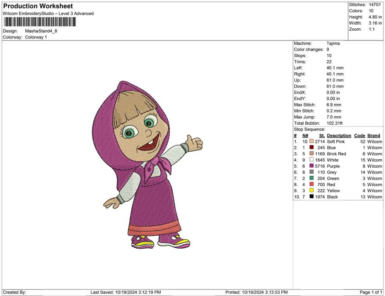Click the barcode under the worksheet title
The width and height of the screenshot is (385, 296).
pyautogui.click(x=39, y=22)
